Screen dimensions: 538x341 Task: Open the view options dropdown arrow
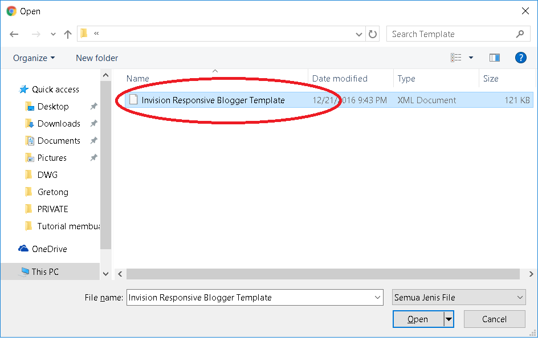[x=471, y=58]
